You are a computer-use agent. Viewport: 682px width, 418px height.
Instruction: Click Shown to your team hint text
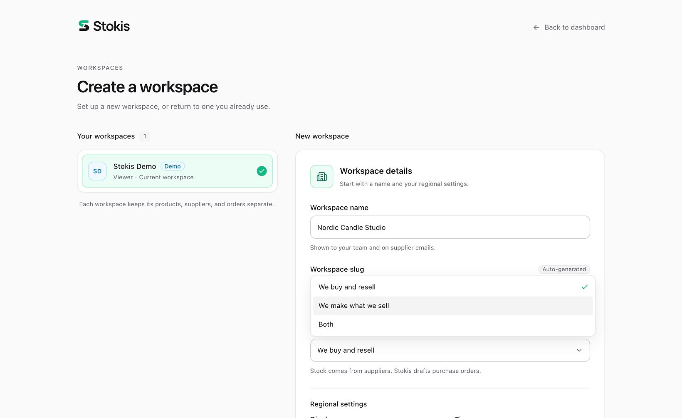tap(373, 248)
